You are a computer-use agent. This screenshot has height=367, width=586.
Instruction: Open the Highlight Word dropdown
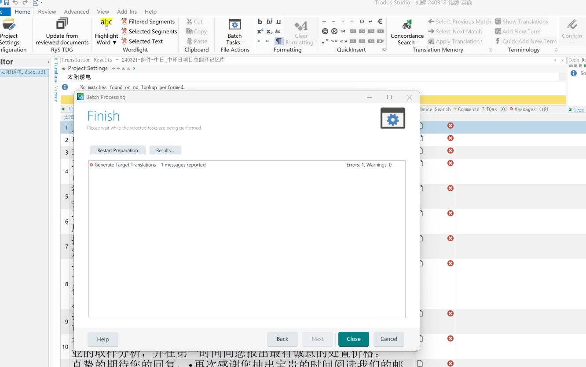click(x=106, y=32)
